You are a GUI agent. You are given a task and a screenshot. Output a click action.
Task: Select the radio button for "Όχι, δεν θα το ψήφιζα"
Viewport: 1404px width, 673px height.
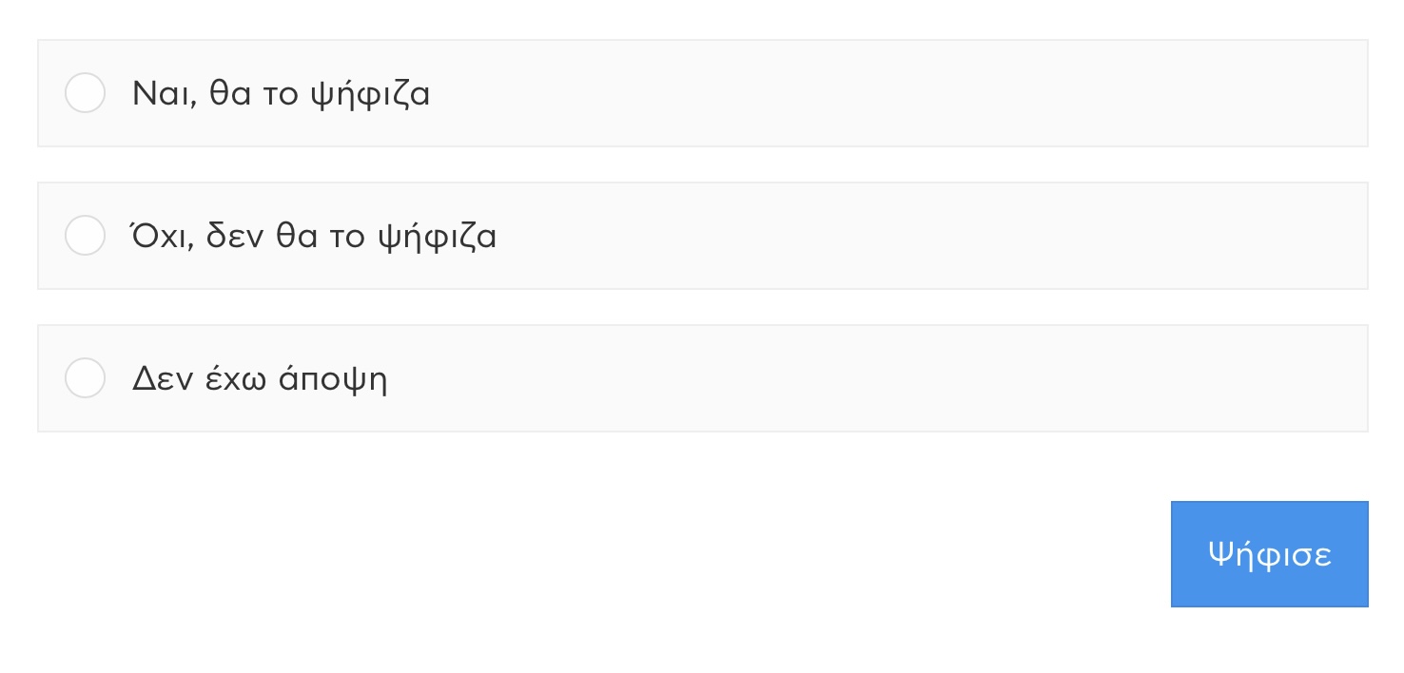point(85,235)
